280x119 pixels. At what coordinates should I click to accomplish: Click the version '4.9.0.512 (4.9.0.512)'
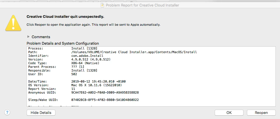coord(91,59)
